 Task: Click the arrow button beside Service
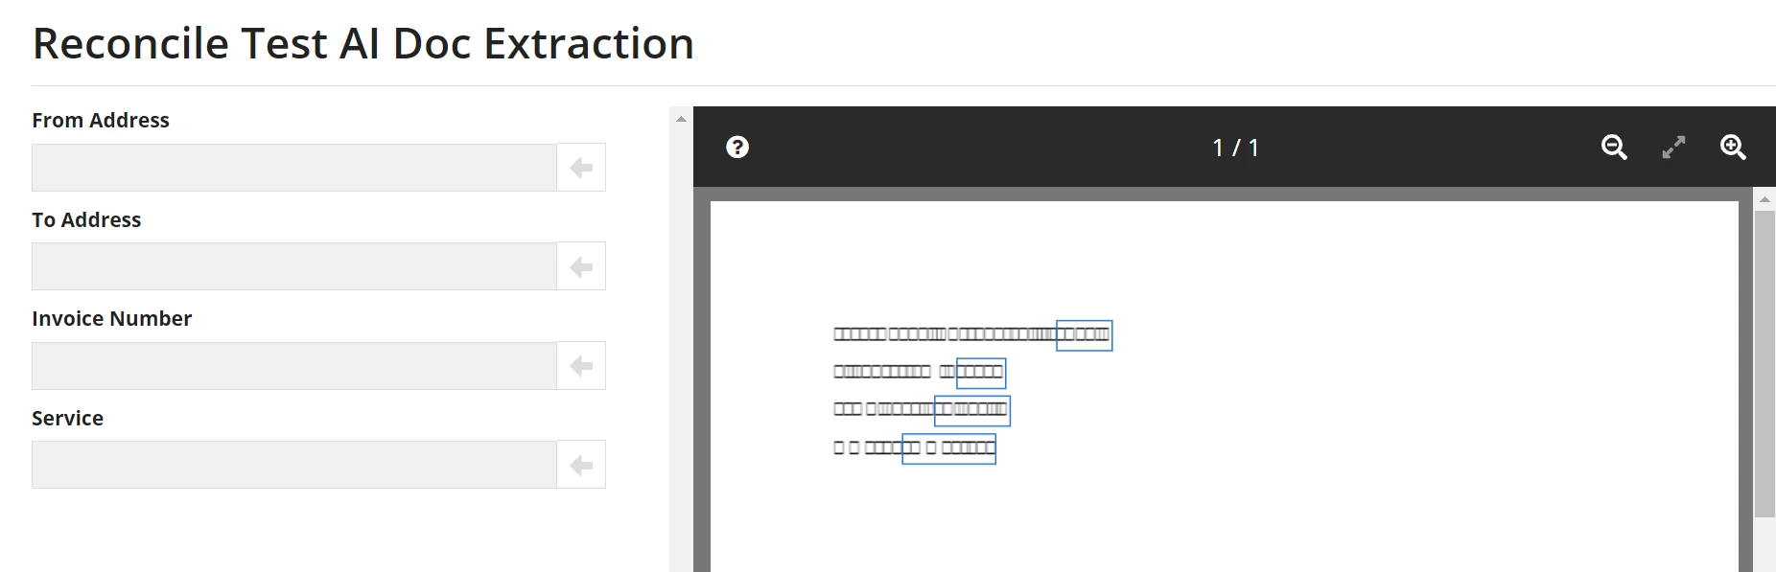(581, 465)
